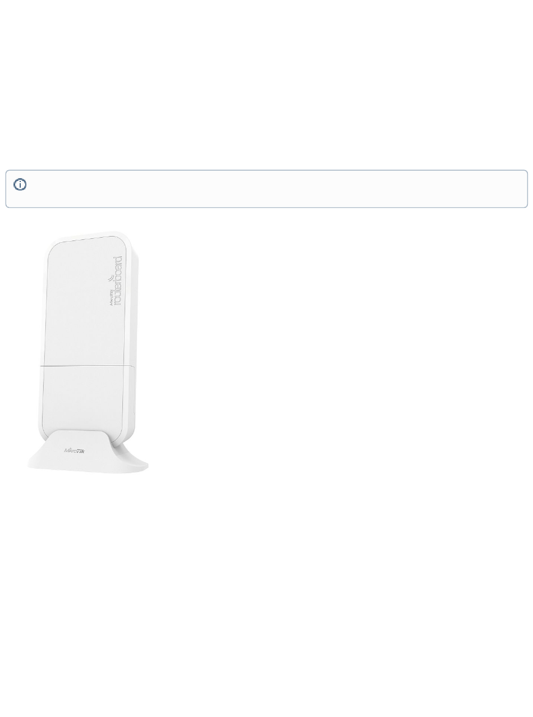Click the empty white space right of the device
This screenshot has height=717, width=533.
pyautogui.click(x=337, y=348)
